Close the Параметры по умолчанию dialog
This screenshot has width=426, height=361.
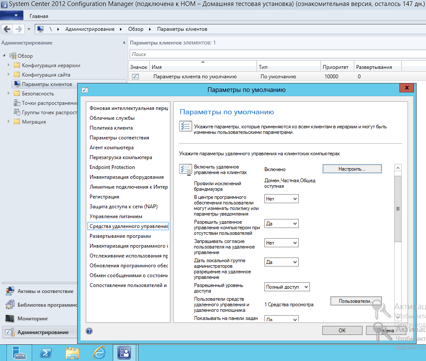pyautogui.click(x=407, y=88)
